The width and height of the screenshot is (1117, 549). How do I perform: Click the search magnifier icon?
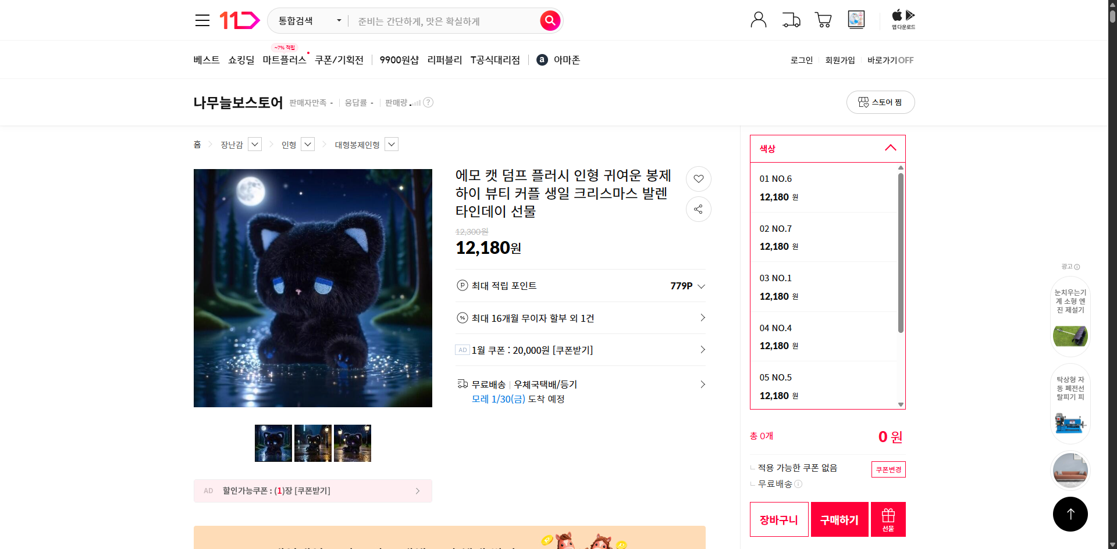click(x=549, y=20)
